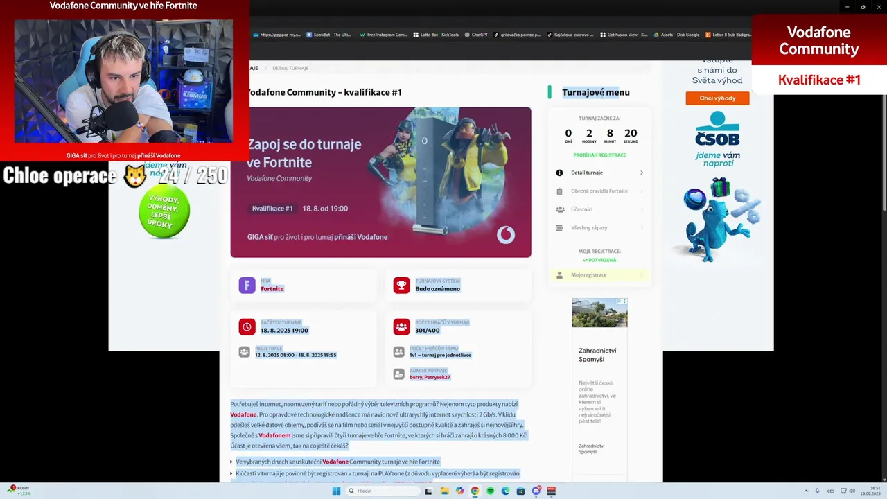Image resolution: width=887 pixels, height=499 pixels.
Task: Open Detail turnaje menu item
Action: coord(599,173)
